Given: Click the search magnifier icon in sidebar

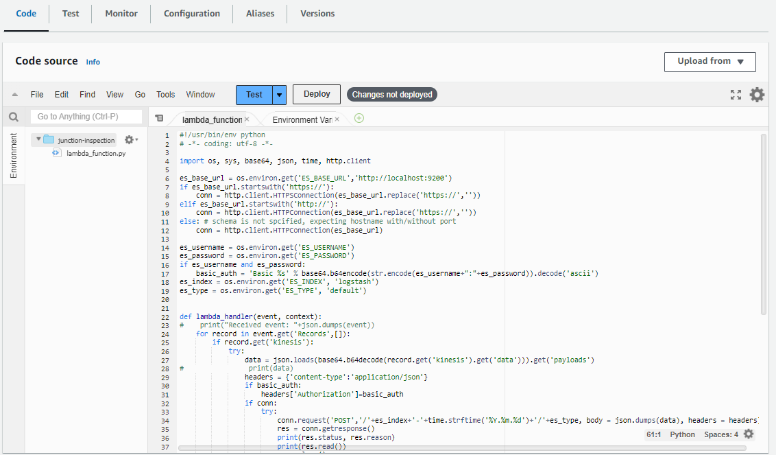Looking at the screenshot, I should click(13, 117).
